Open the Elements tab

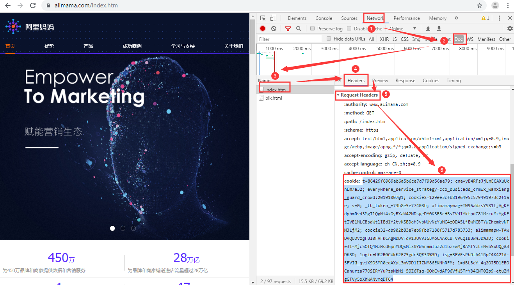pyautogui.click(x=297, y=18)
